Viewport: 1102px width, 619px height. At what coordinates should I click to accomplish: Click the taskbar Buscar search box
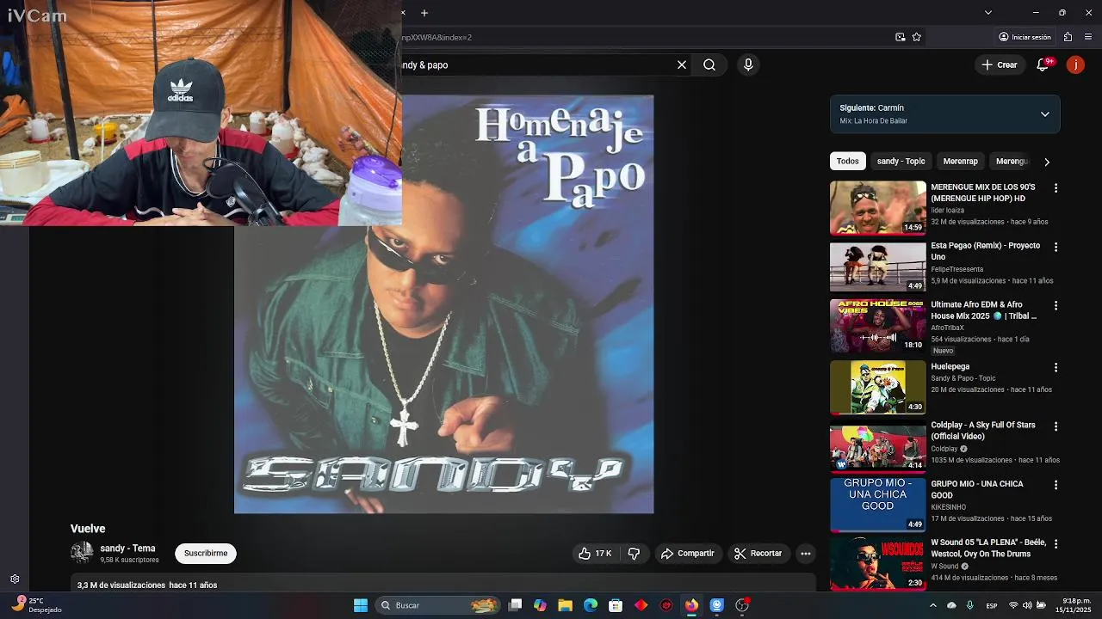(440, 605)
